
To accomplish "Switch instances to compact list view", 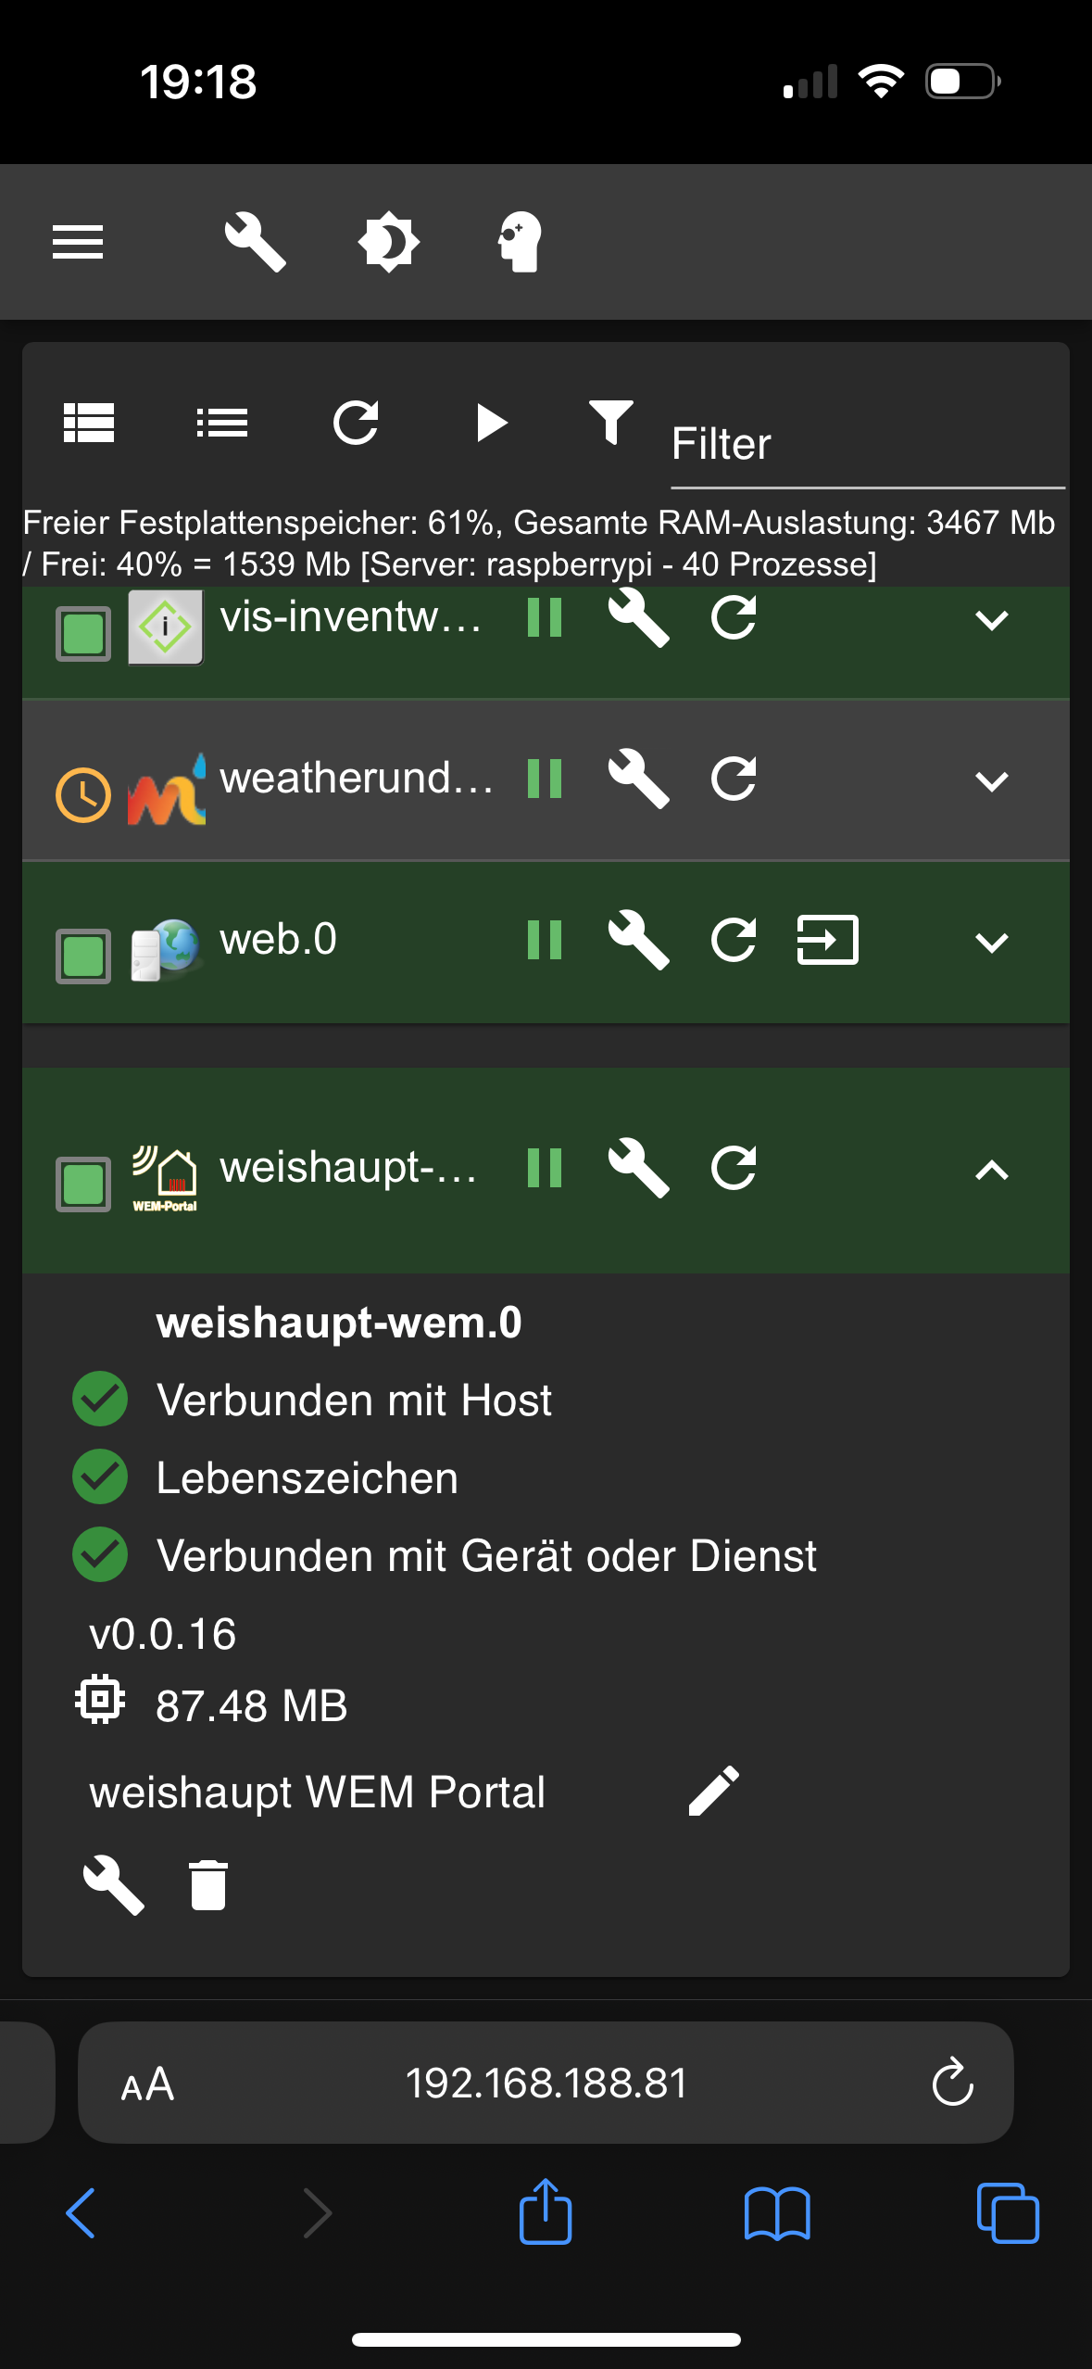I will pyautogui.click(x=222, y=423).
